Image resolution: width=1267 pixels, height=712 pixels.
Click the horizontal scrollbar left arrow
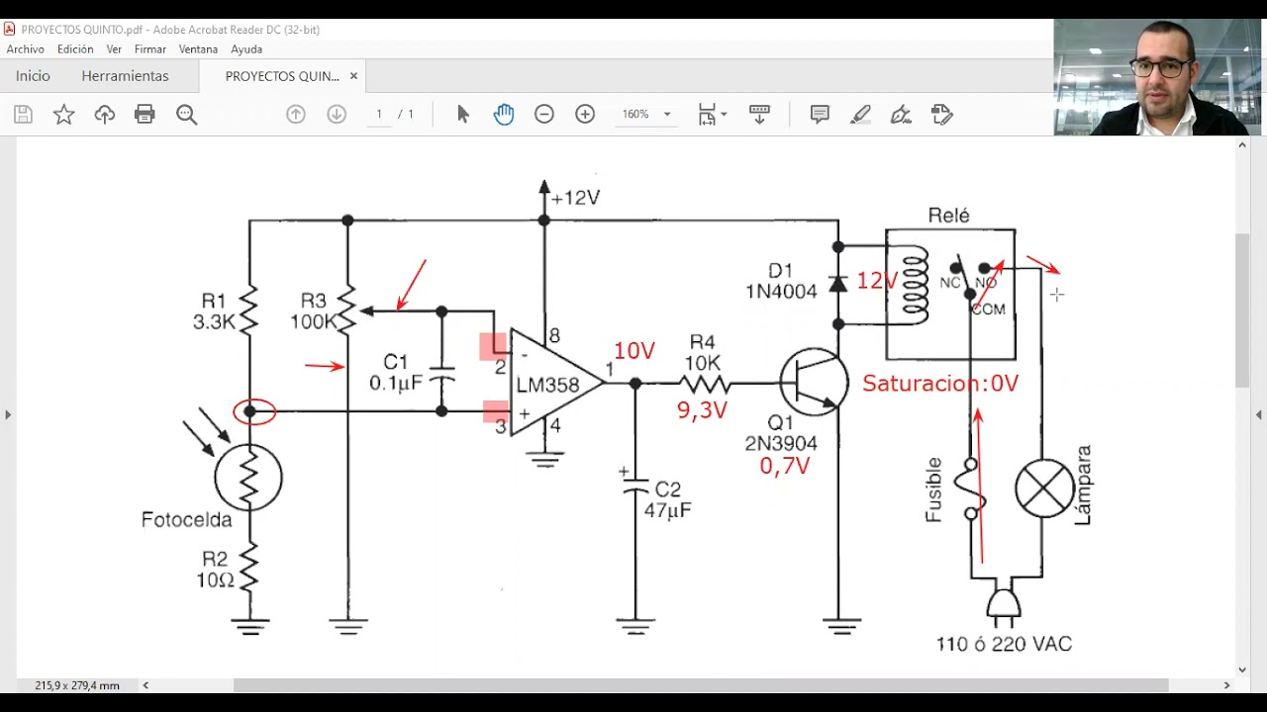146,685
